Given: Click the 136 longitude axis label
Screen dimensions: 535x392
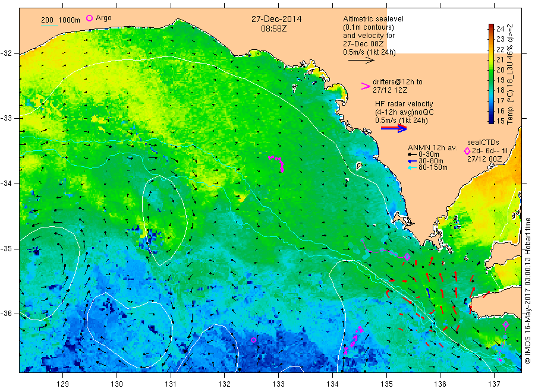Looking at the screenshot, I should click(x=440, y=384).
